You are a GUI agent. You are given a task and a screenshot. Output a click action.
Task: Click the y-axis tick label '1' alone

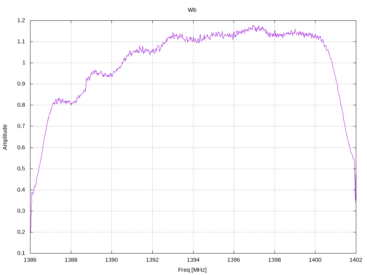24,63
